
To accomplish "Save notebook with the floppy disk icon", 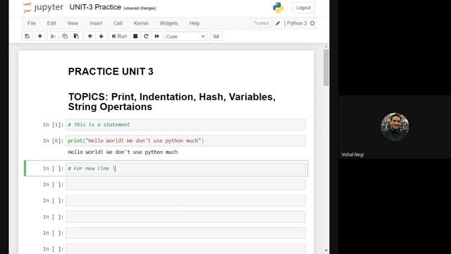I will tap(27, 36).
